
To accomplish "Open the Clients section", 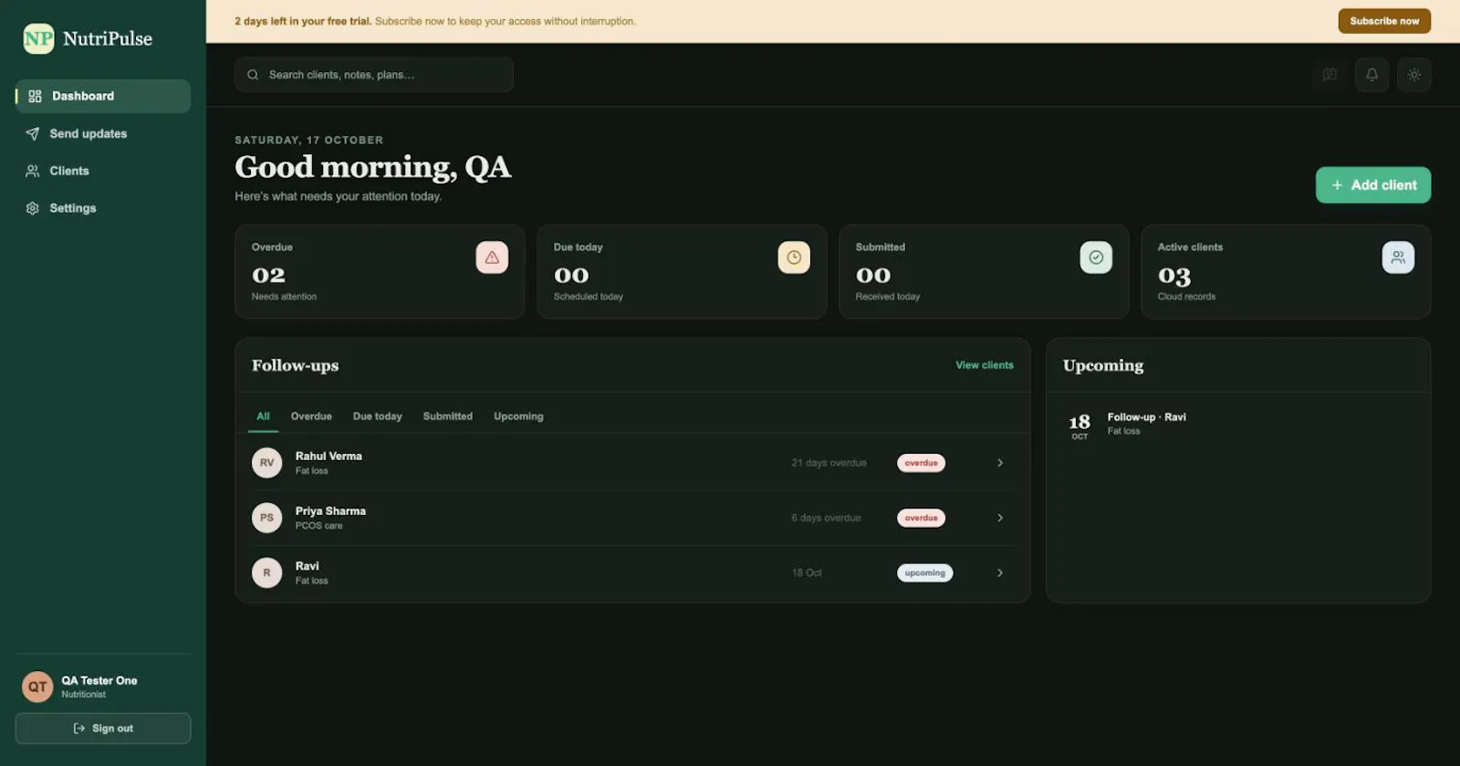I will (103, 171).
